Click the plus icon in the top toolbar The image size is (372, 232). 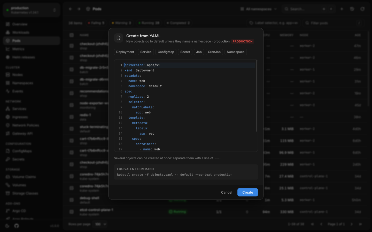pyautogui.click(x=342, y=9)
